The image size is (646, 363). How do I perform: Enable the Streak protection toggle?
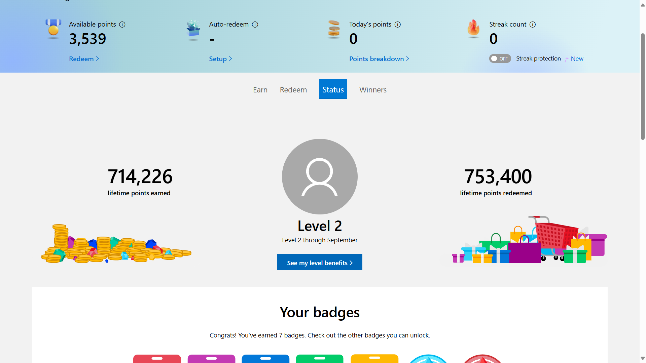pos(500,58)
